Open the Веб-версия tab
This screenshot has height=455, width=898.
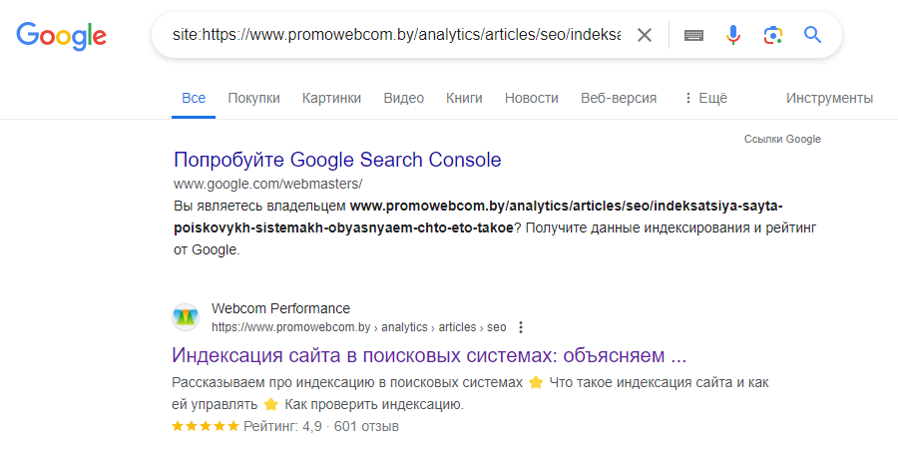(x=619, y=98)
